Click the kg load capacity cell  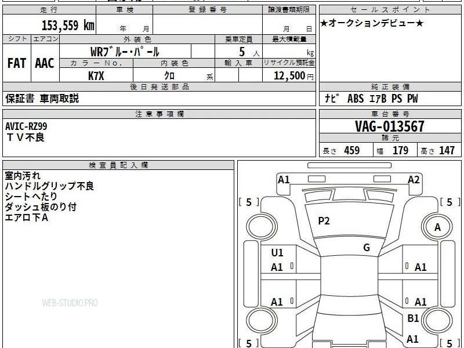(289, 52)
